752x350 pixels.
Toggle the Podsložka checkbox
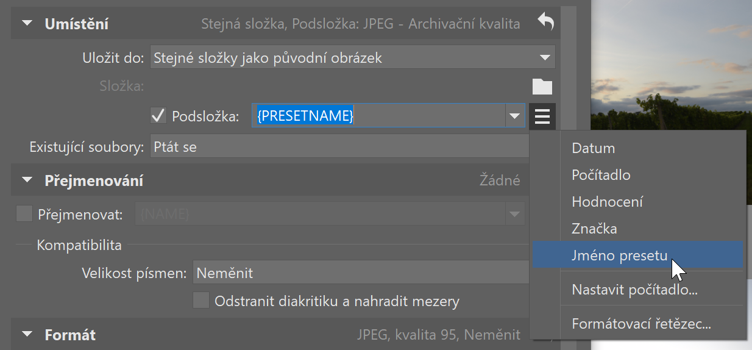[158, 116]
